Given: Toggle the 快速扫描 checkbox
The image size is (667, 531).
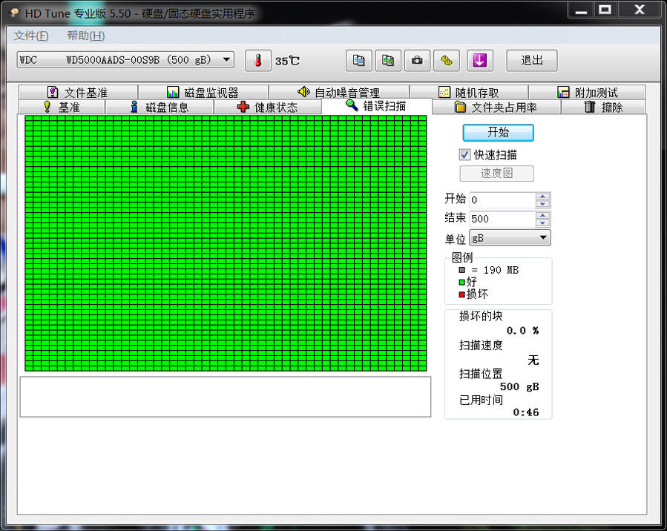Looking at the screenshot, I should pyautogui.click(x=464, y=154).
